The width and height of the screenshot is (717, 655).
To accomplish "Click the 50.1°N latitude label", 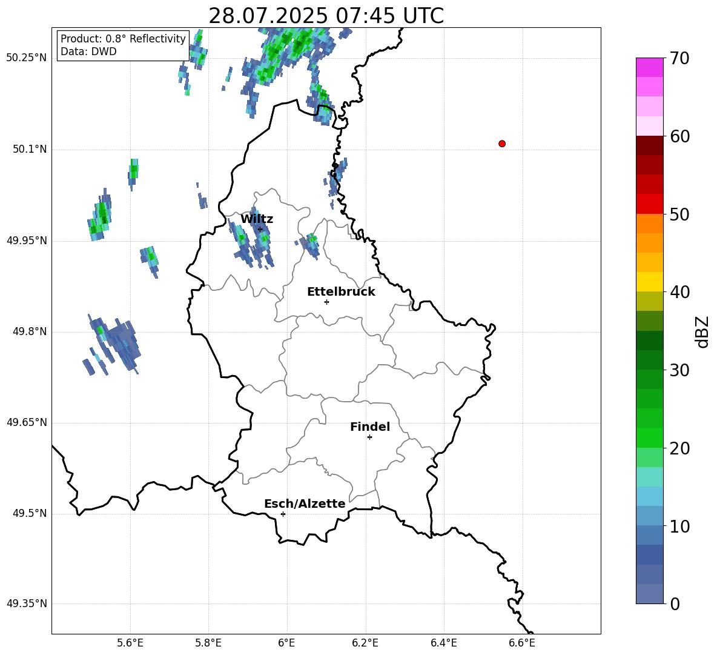I will (30, 150).
